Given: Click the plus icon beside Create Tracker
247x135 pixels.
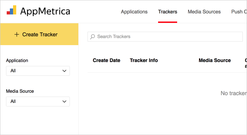Looking at the screenshot, I should click(17, 35).
